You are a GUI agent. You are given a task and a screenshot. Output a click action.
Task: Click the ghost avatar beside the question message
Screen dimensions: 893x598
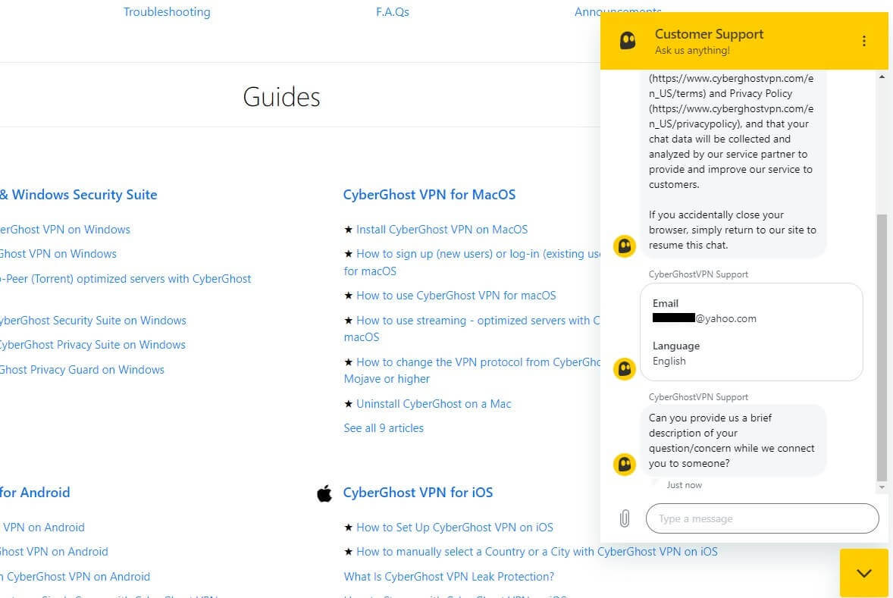pos(624,464)
